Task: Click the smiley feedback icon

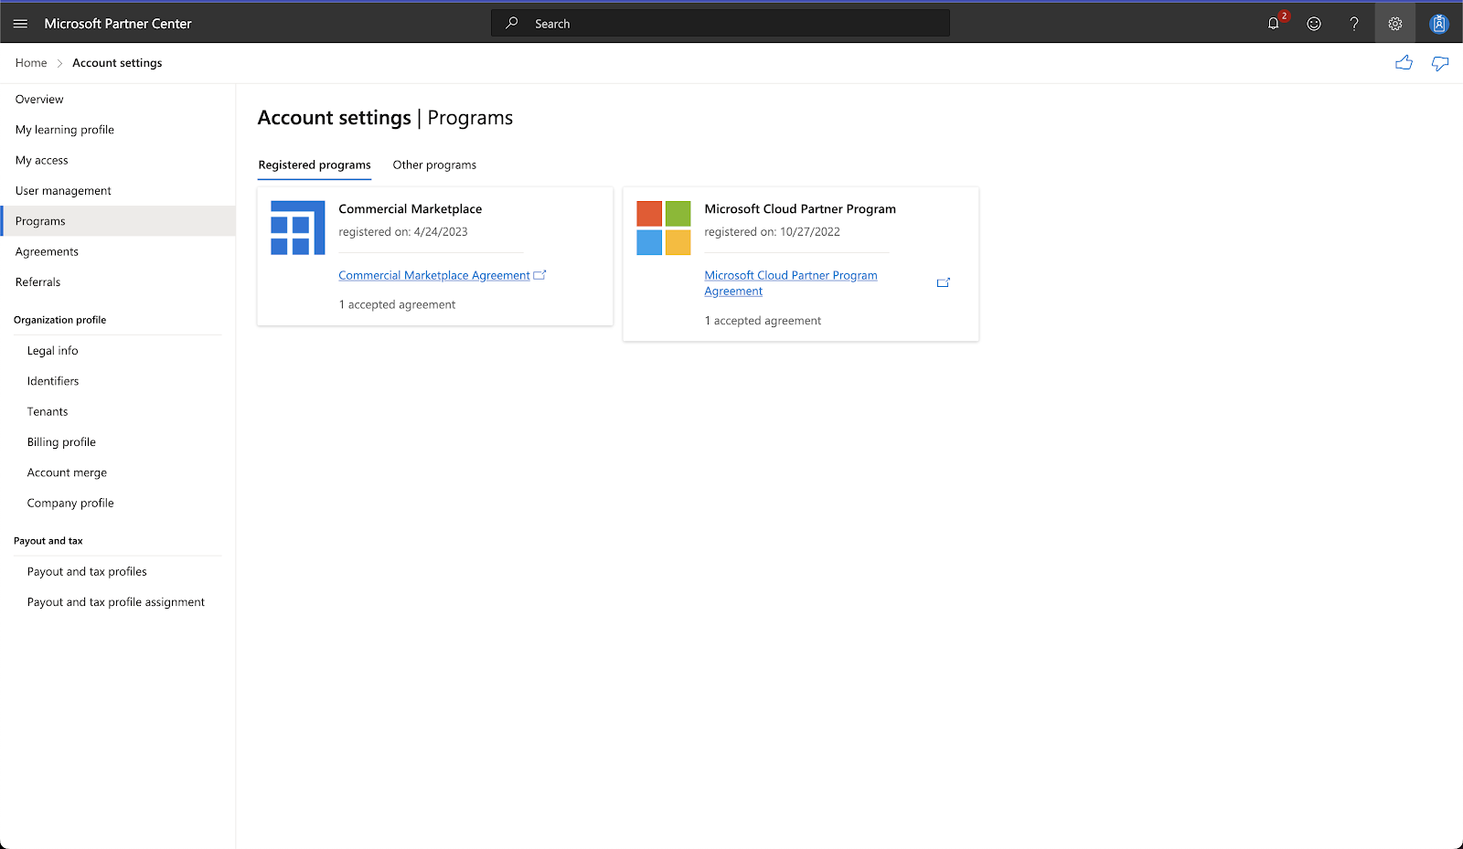Action: pos(1314,24)
